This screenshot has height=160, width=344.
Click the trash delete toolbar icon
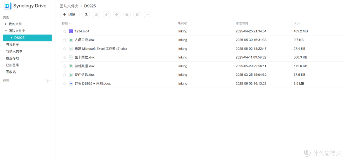(x=137, y=14)
